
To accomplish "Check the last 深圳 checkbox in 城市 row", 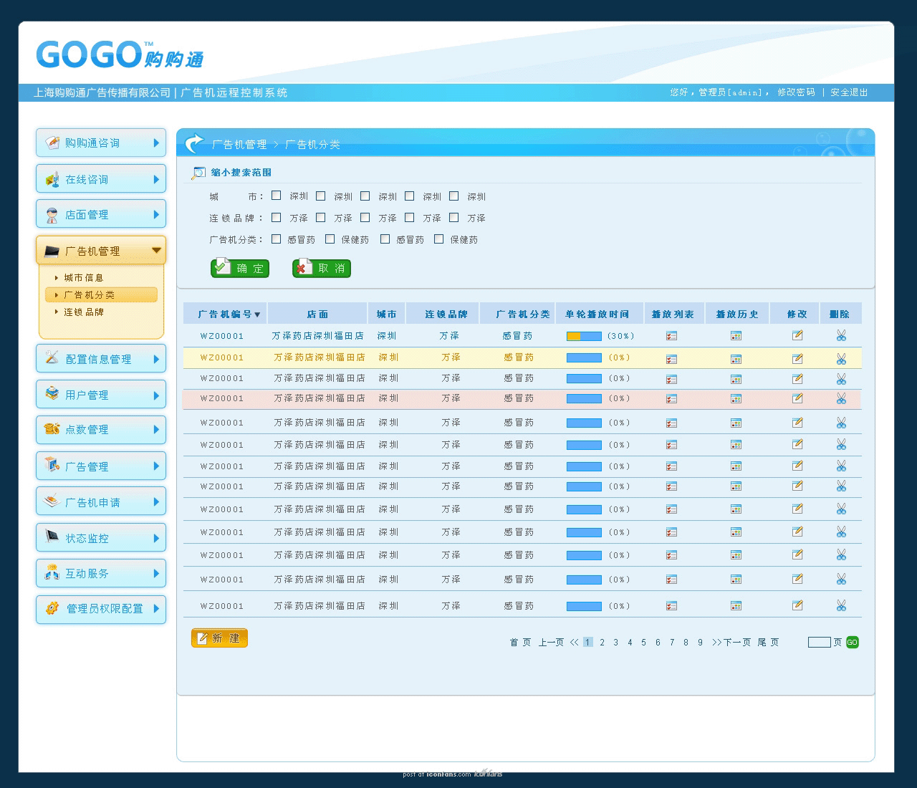I will 453,196.
